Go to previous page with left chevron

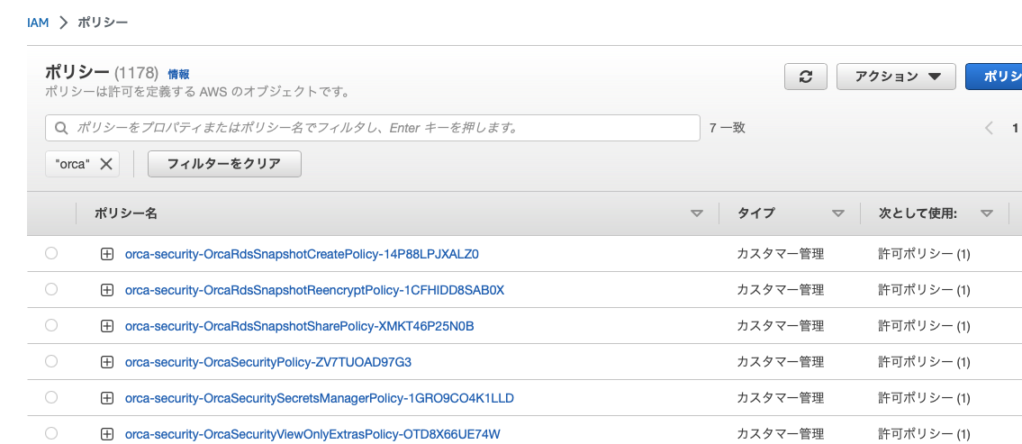[x=989, y=128]
